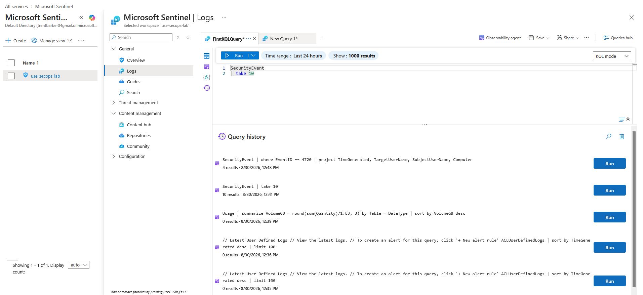Run the query with the blue Run button
The image size is (643, 295).
point(234,55)
